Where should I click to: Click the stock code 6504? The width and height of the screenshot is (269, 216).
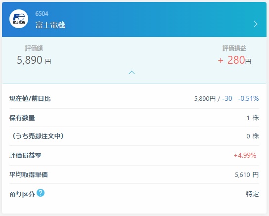coord(42,14)
